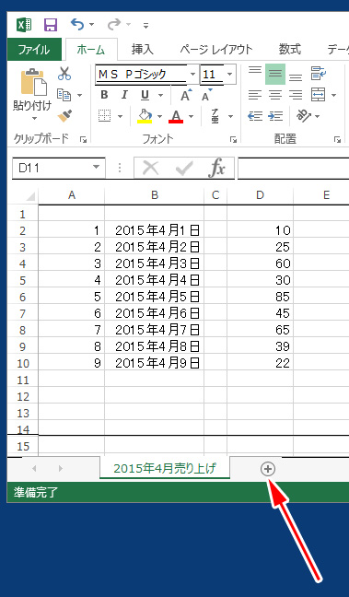Customize the Quick Access Toolbar
Image resolution: width=349 pixels, height=597 pixels.
point(145,26)
